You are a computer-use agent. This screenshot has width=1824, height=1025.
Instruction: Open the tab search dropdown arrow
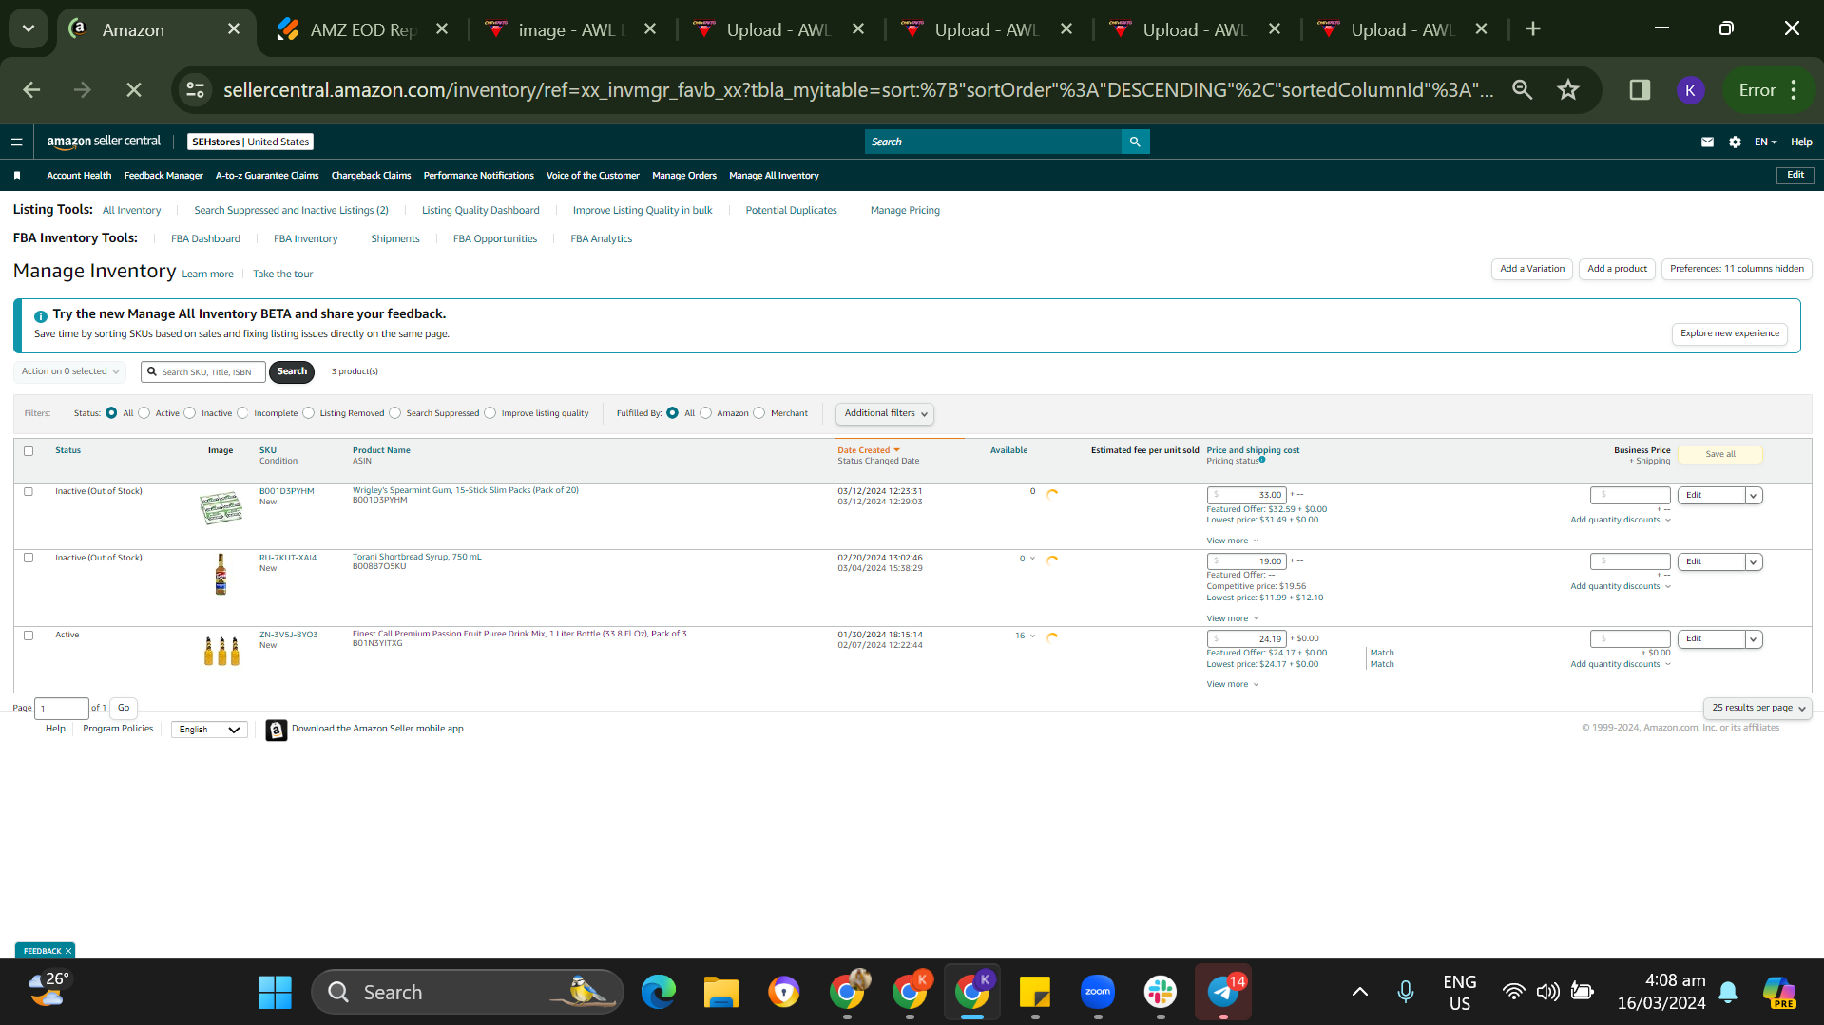click(x=29, y=29)
